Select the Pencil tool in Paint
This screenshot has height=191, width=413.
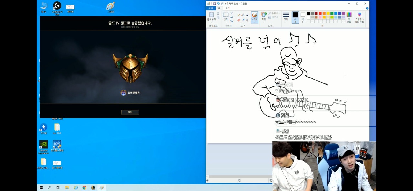pos(239,15)
